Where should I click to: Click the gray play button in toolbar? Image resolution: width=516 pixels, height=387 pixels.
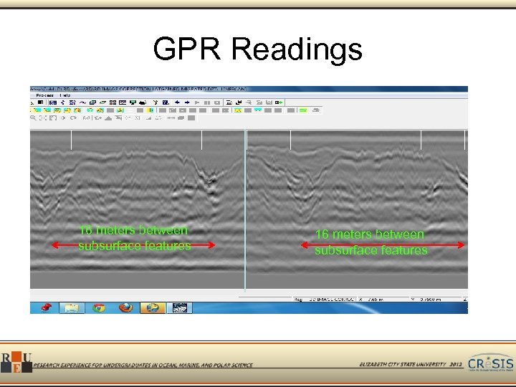tap(197, 102)
